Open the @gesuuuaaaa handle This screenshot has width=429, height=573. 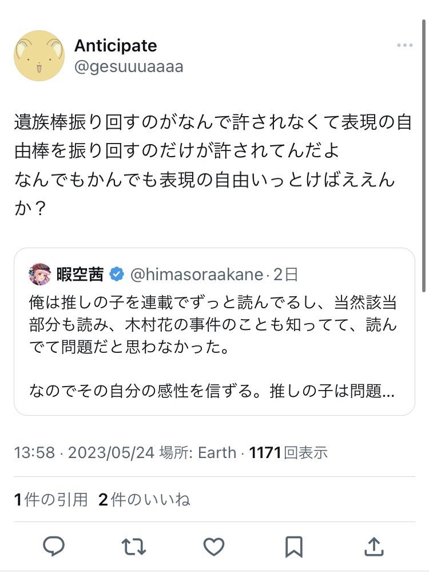pos(129,67)
